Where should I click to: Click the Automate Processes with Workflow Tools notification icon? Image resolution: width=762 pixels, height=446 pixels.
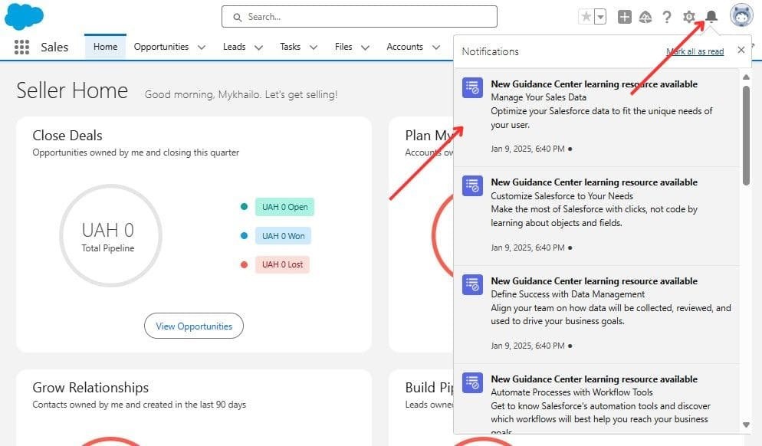coord(472,383)
